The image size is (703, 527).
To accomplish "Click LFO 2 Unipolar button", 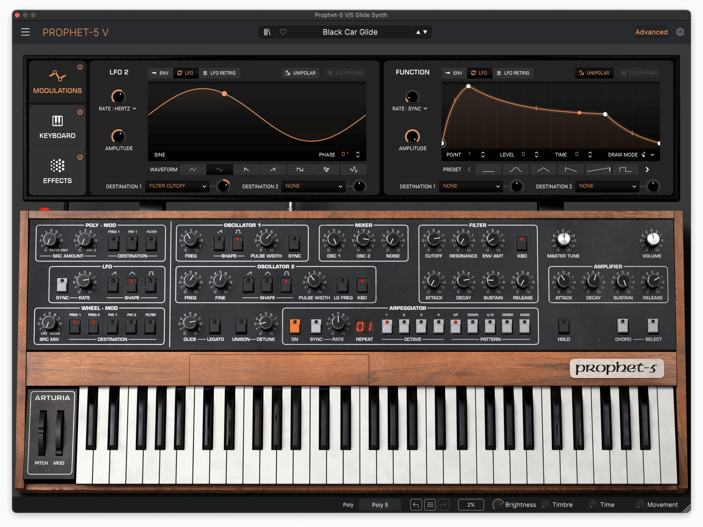I will point(301,73).
